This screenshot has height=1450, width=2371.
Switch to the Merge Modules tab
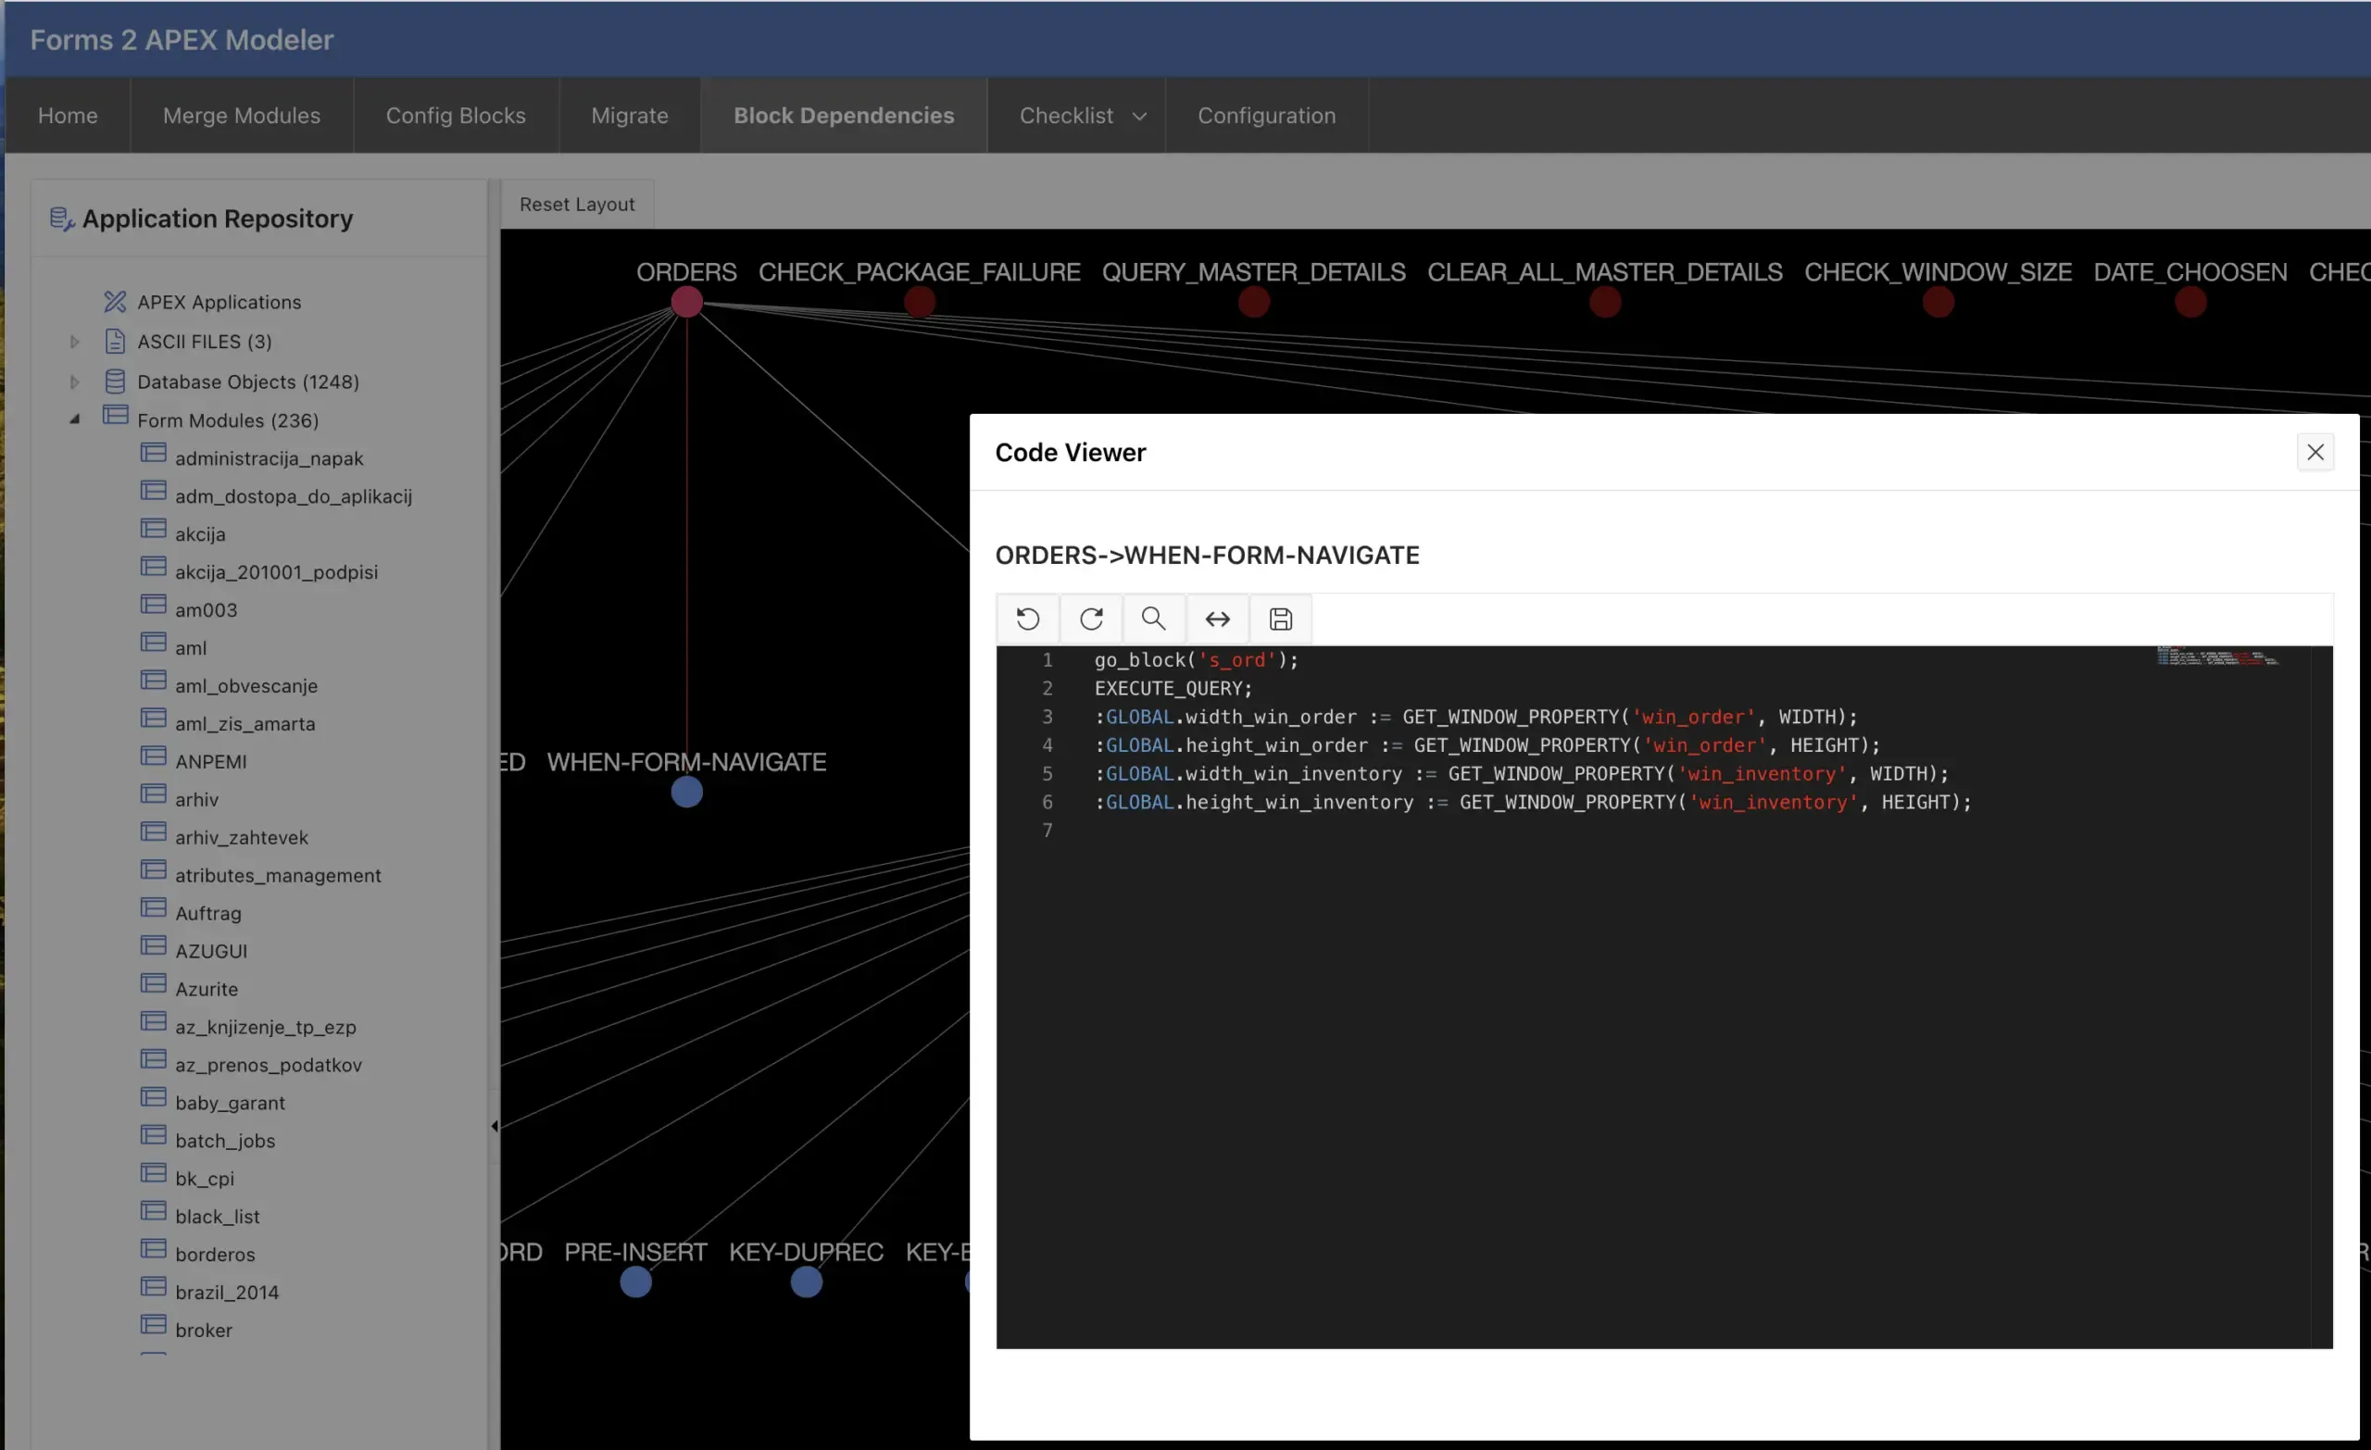pos(242,116)
